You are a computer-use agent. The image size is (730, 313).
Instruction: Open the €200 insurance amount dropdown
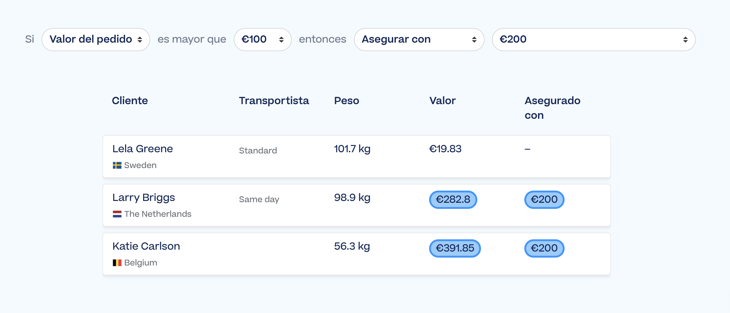[x=593, y=40]
